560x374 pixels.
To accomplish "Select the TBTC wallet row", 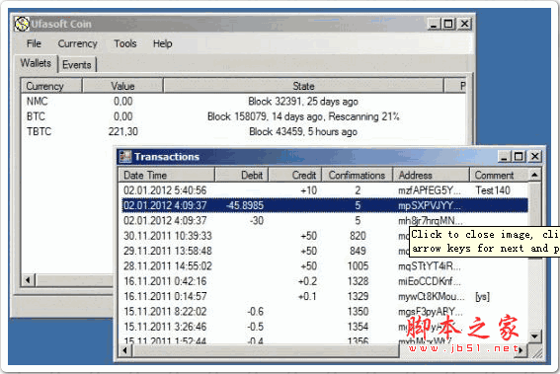I will (243, 131).
